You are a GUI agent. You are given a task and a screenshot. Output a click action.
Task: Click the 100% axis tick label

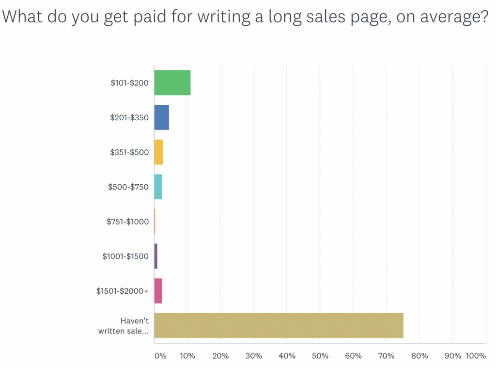(476, 356)
